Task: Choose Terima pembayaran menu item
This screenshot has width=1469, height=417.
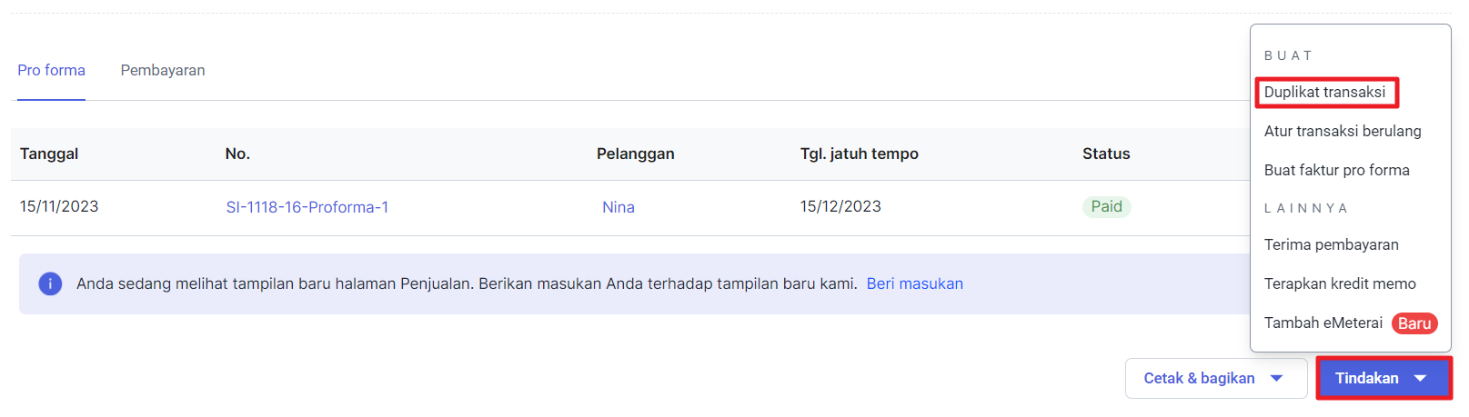Action: pos(1331,244)
